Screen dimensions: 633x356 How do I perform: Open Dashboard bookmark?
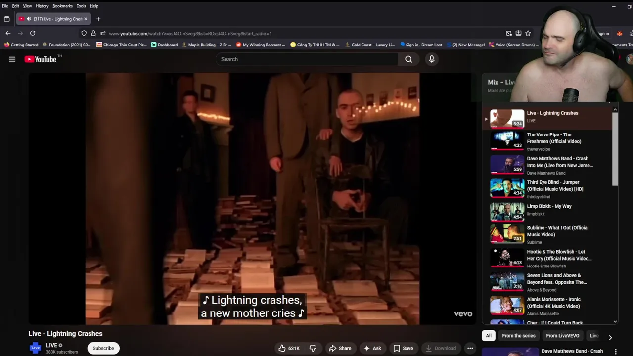pos(164,45)
